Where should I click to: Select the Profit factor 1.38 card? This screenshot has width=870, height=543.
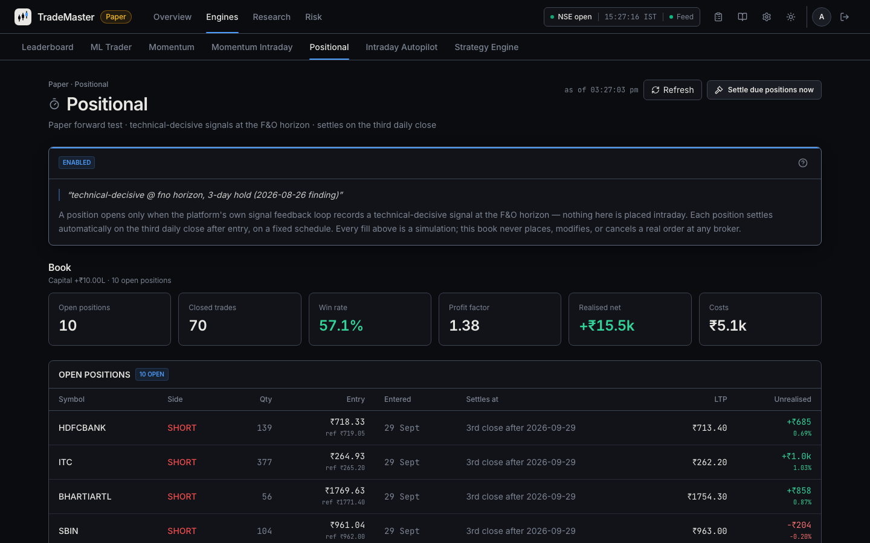[x=500, y=319]
